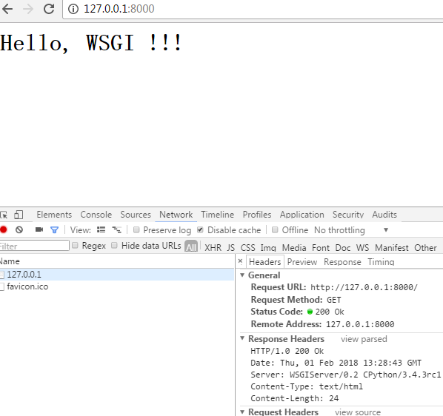Screen dimensions: 443x416
Task: Go back using the browser back arrow
Action: (7, 9)
